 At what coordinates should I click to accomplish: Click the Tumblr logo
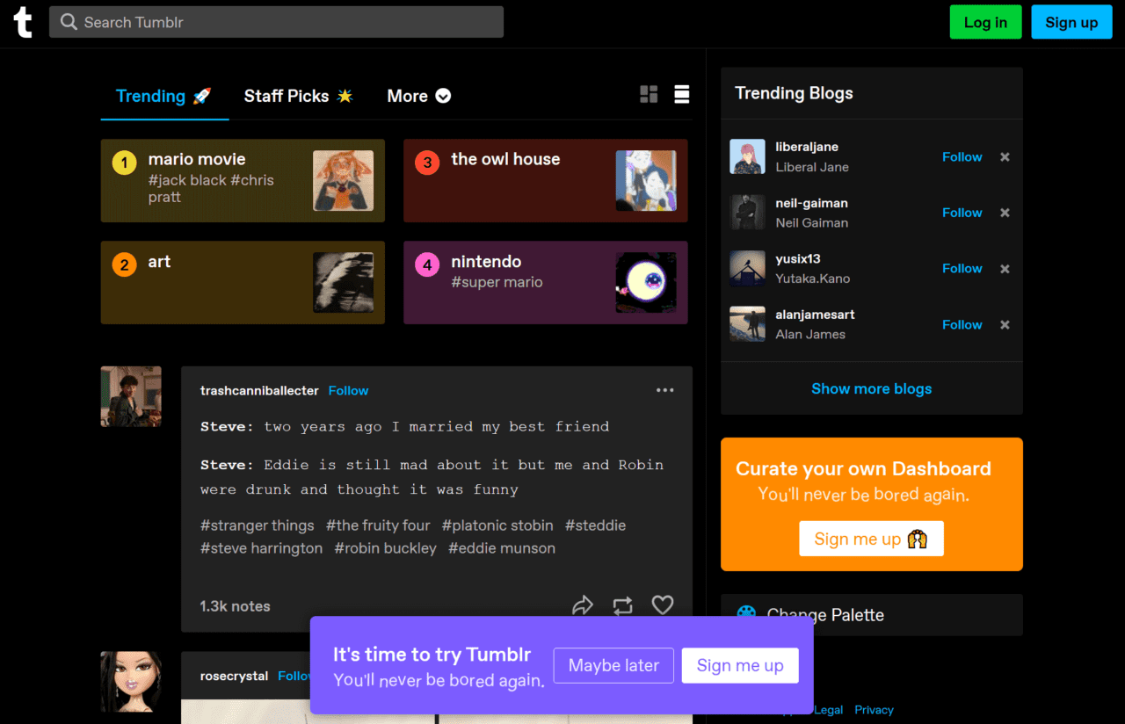click(x=22, y=22)
